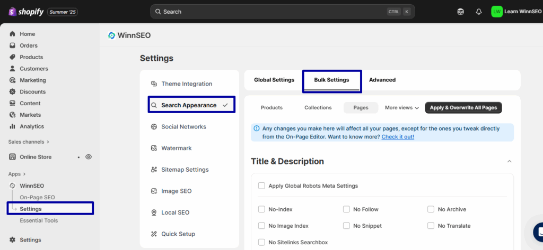The image size is (543, 250).
Task: Click the Online Store storefront icon
Action: 13,157
